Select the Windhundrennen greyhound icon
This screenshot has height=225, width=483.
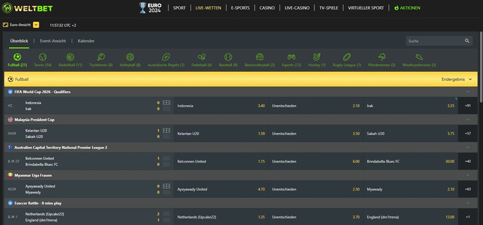[x=419, y=57]
